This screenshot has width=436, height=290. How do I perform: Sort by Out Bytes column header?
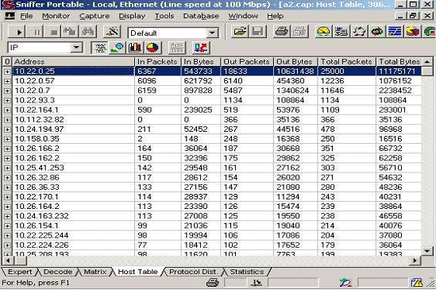pos(295,61)
